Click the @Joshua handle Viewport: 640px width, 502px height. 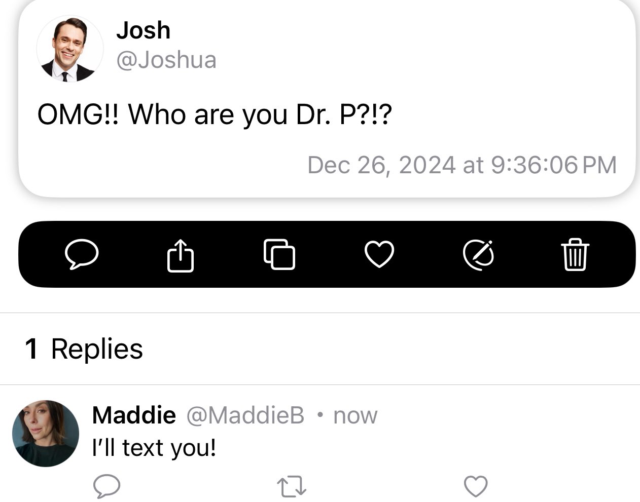166,60
